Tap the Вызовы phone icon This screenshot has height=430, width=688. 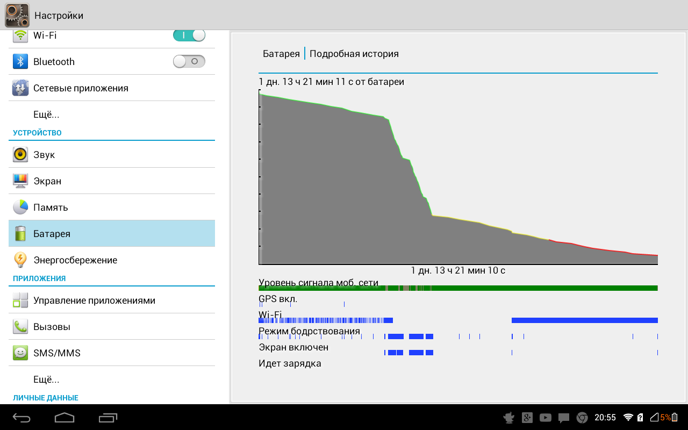coord(20,326)
